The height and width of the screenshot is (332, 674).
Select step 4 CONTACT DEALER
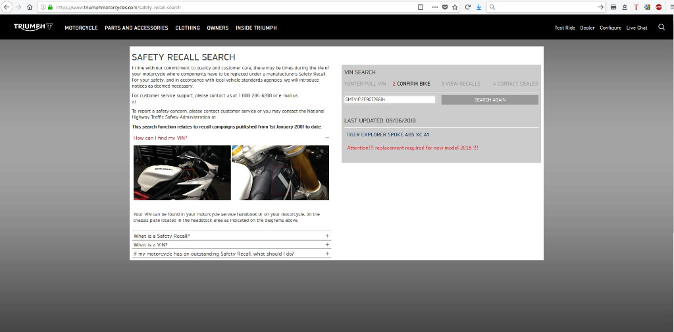(515, 84)
